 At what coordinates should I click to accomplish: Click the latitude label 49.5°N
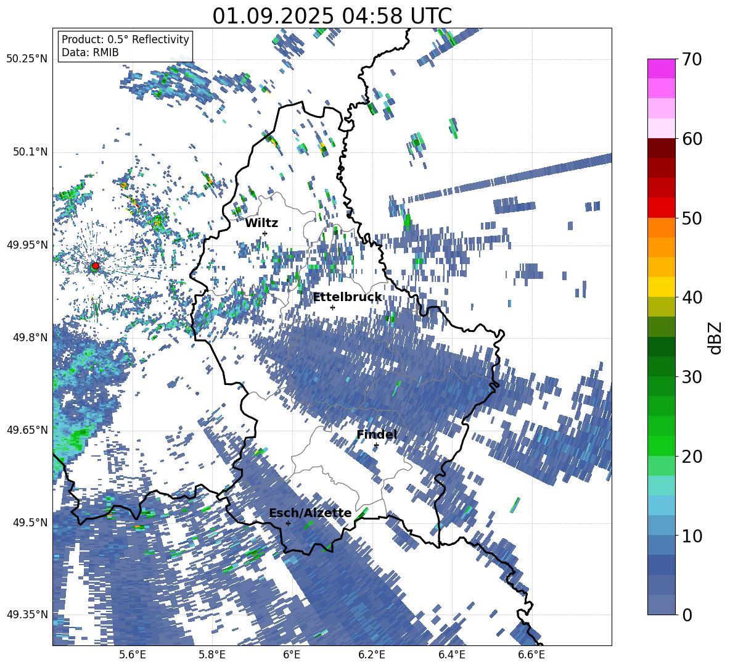[x=30, y=522]
